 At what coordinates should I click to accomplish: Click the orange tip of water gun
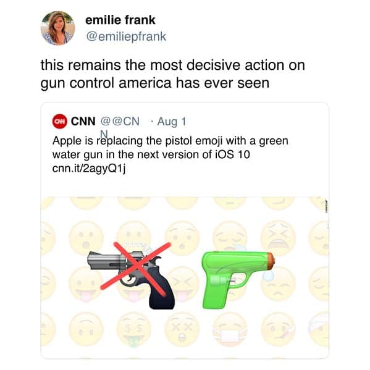271,260
